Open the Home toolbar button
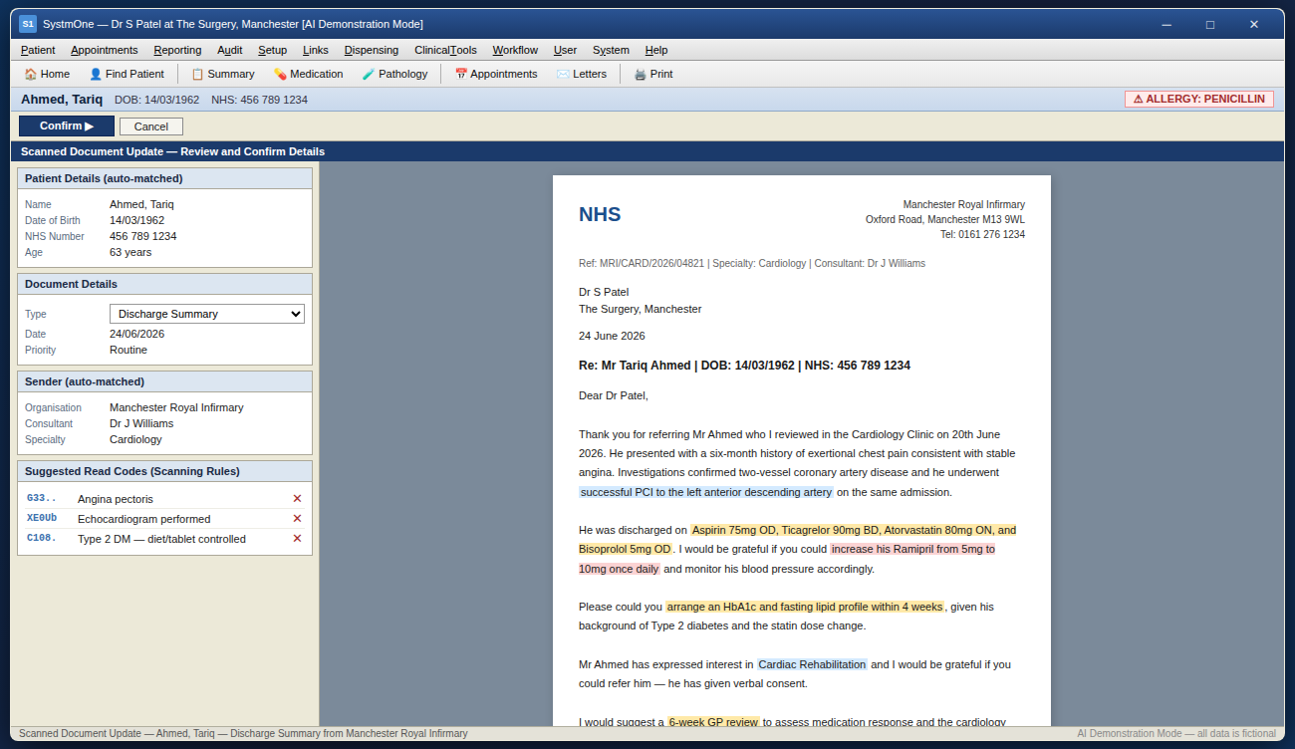This screenshot has width=1295, height=749. pos(47,74)
